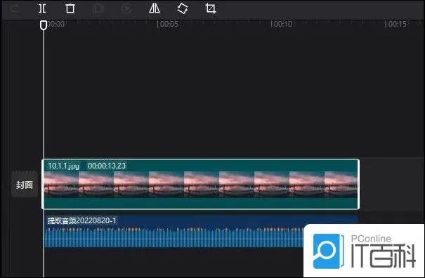
Task: Jump to the 00:05 ruler mark
Action: click(167, 24)
